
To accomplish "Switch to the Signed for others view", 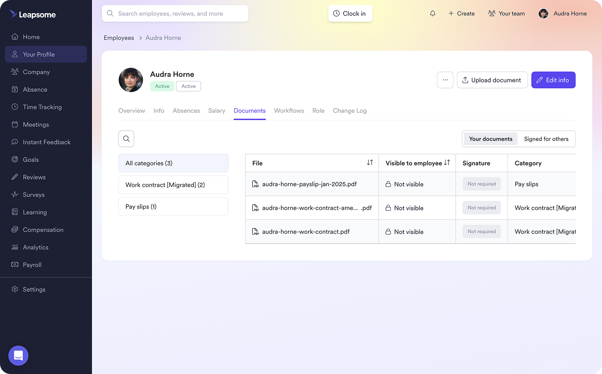I will click(x=546, y=139).
